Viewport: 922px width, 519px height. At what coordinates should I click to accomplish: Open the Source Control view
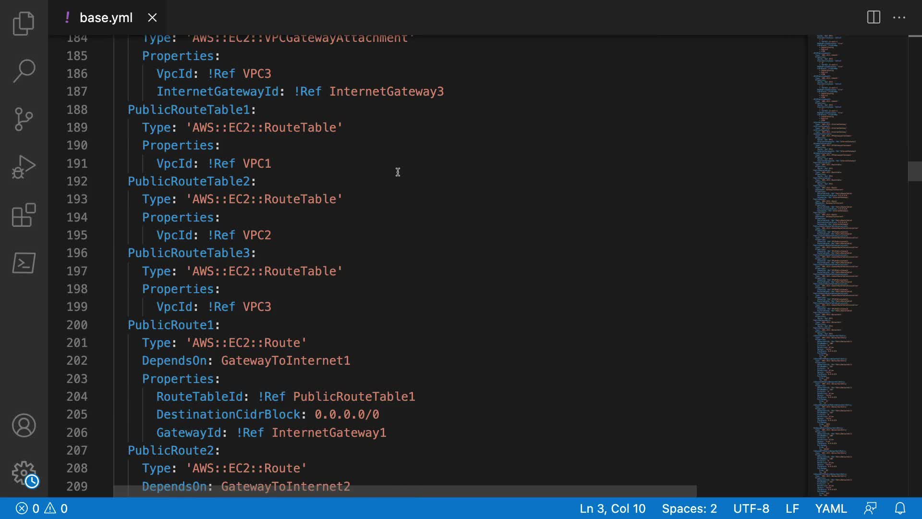click(24, 119)
